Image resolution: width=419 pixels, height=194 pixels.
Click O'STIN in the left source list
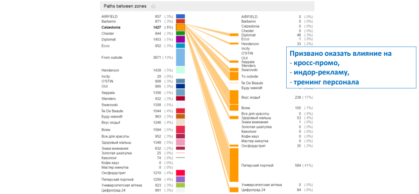pyautogui.click(x=107, y=81)
